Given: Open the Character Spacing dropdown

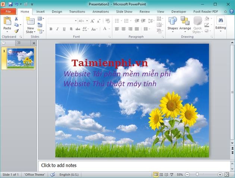Looking at the screenshot, I should click(x=85, y=29).
